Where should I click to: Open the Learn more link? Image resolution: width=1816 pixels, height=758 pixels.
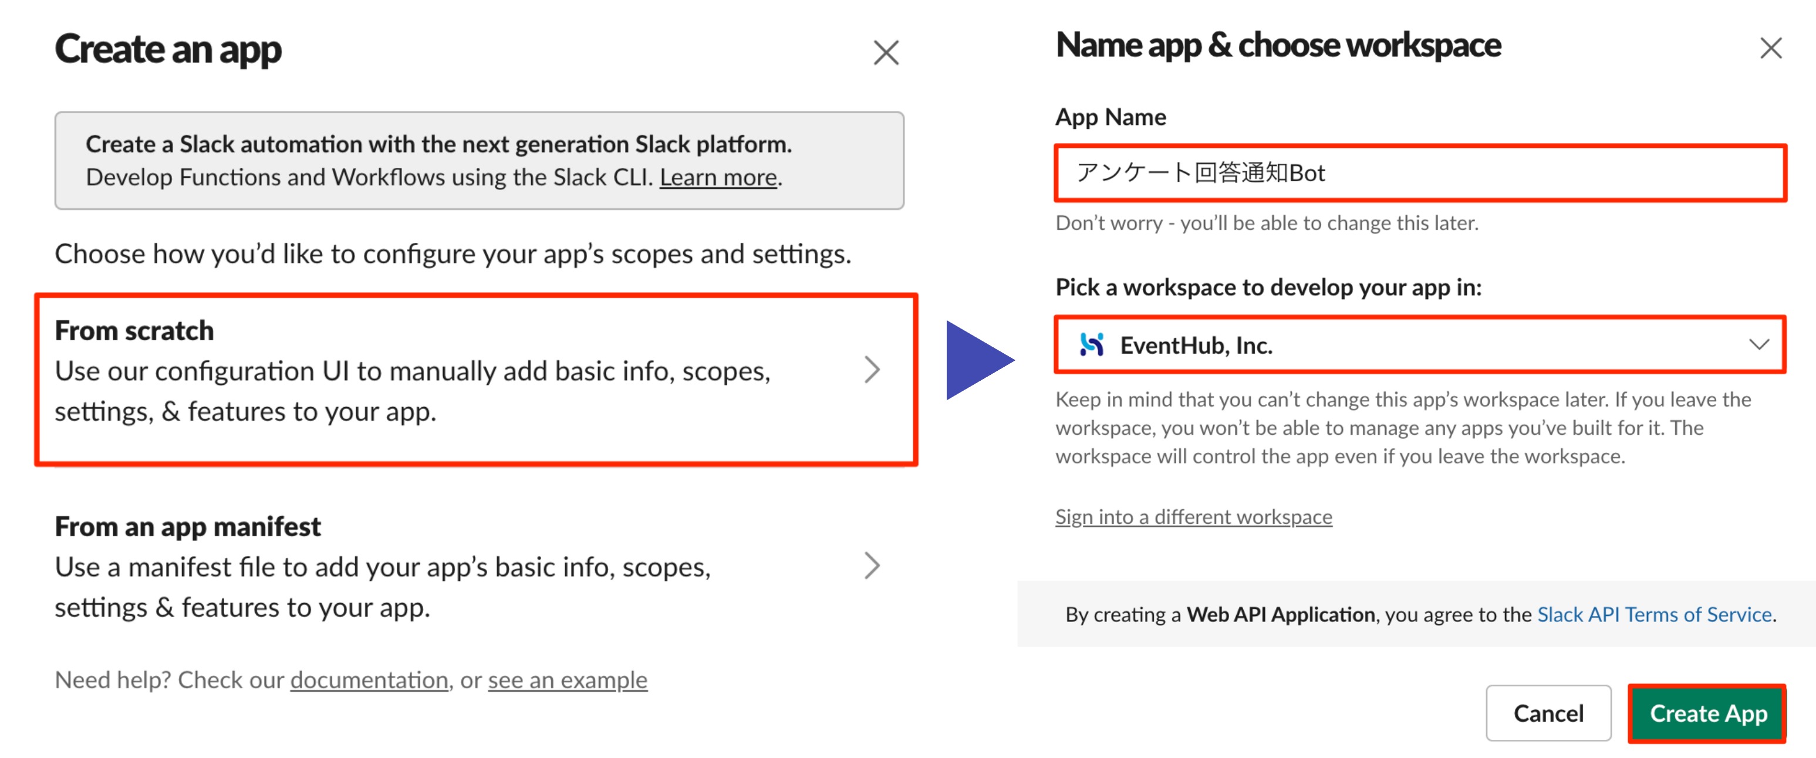click(x=718, y=177)
